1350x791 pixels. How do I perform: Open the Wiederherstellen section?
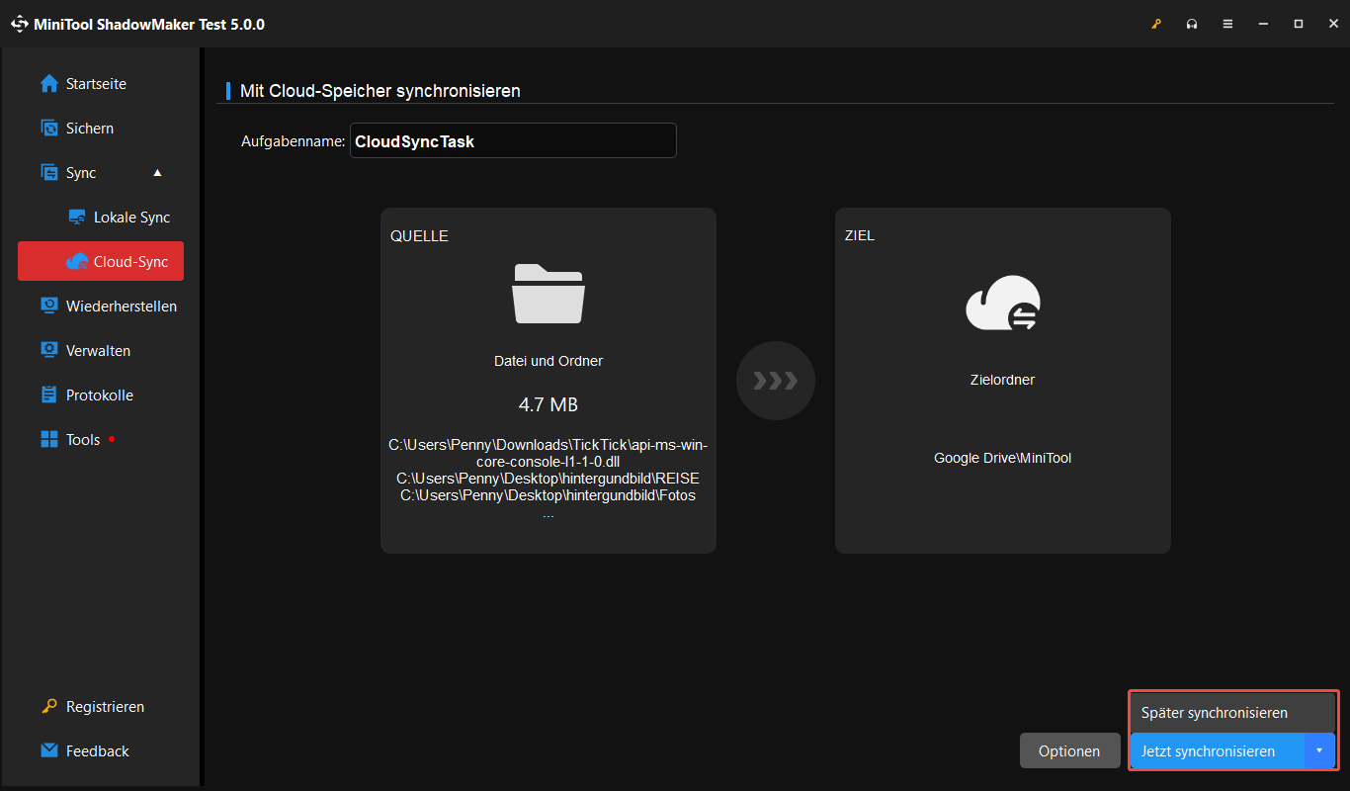click(122, 307)
